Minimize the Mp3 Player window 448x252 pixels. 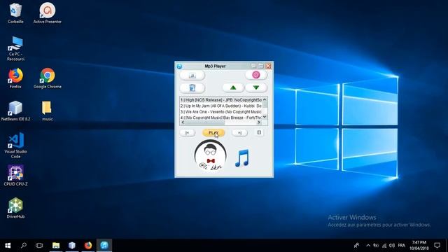[253, 66]
